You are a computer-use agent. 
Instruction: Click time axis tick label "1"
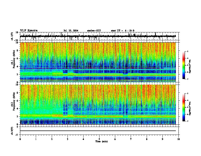point(36,139)
